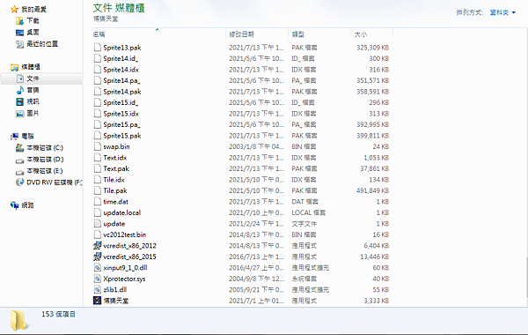Open the Downloads folder icon in sidebar

pyautogui.click(x=20, y=21)
